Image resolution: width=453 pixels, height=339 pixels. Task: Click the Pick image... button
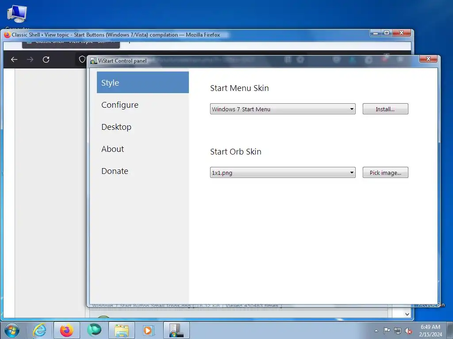(385, 173)
